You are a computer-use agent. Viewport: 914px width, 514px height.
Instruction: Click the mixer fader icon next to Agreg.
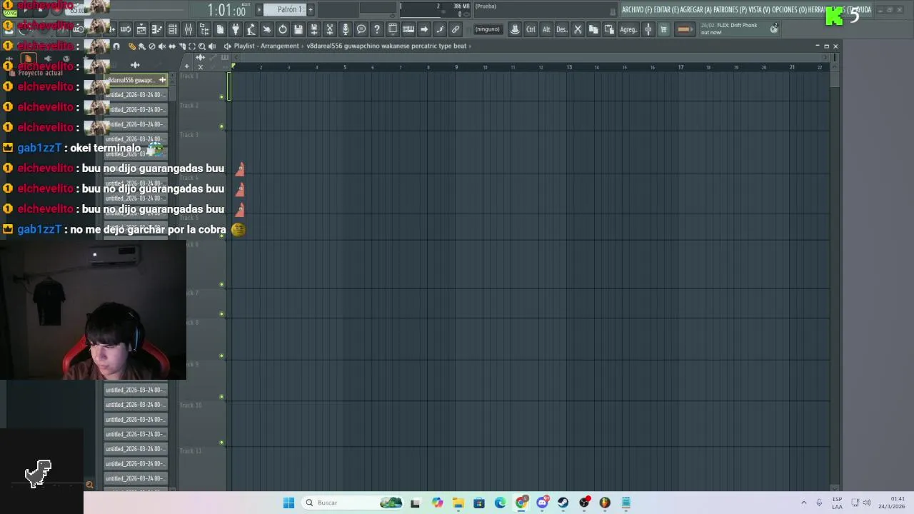(648, 29)
